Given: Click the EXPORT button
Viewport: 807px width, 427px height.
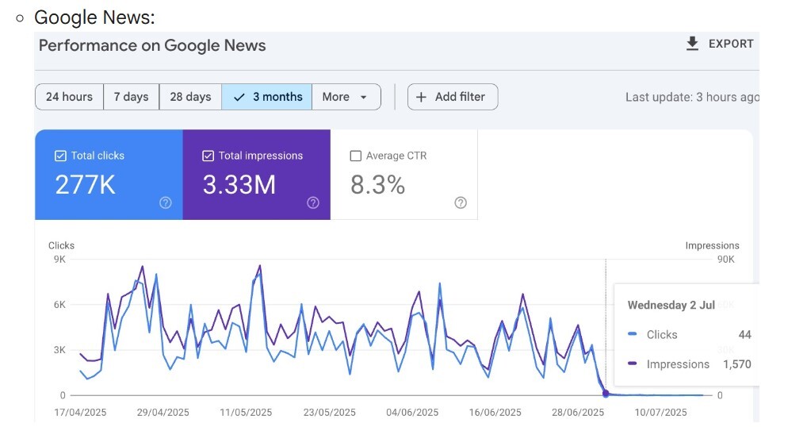Looking at the screenshot, I should point(720,44).
